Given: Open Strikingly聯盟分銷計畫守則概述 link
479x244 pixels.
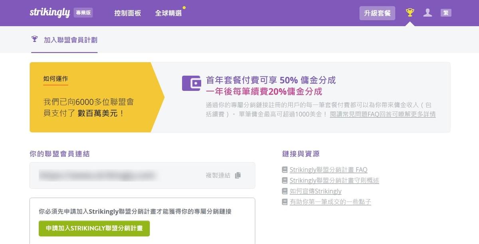Looking at the screenshot, I should click(x=335, y=181).
